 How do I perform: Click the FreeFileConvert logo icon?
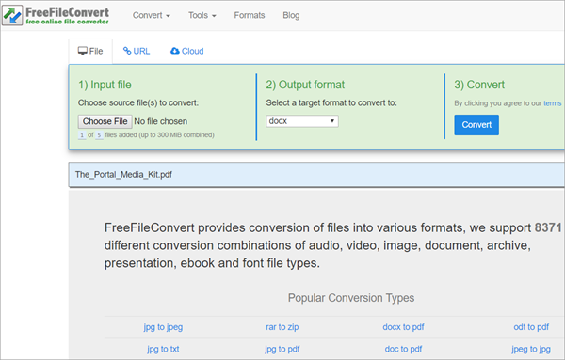click(x=12, y=15)
